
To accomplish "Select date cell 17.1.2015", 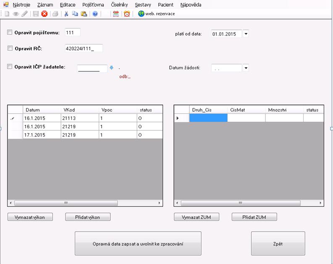I will (x=42, y=135).
